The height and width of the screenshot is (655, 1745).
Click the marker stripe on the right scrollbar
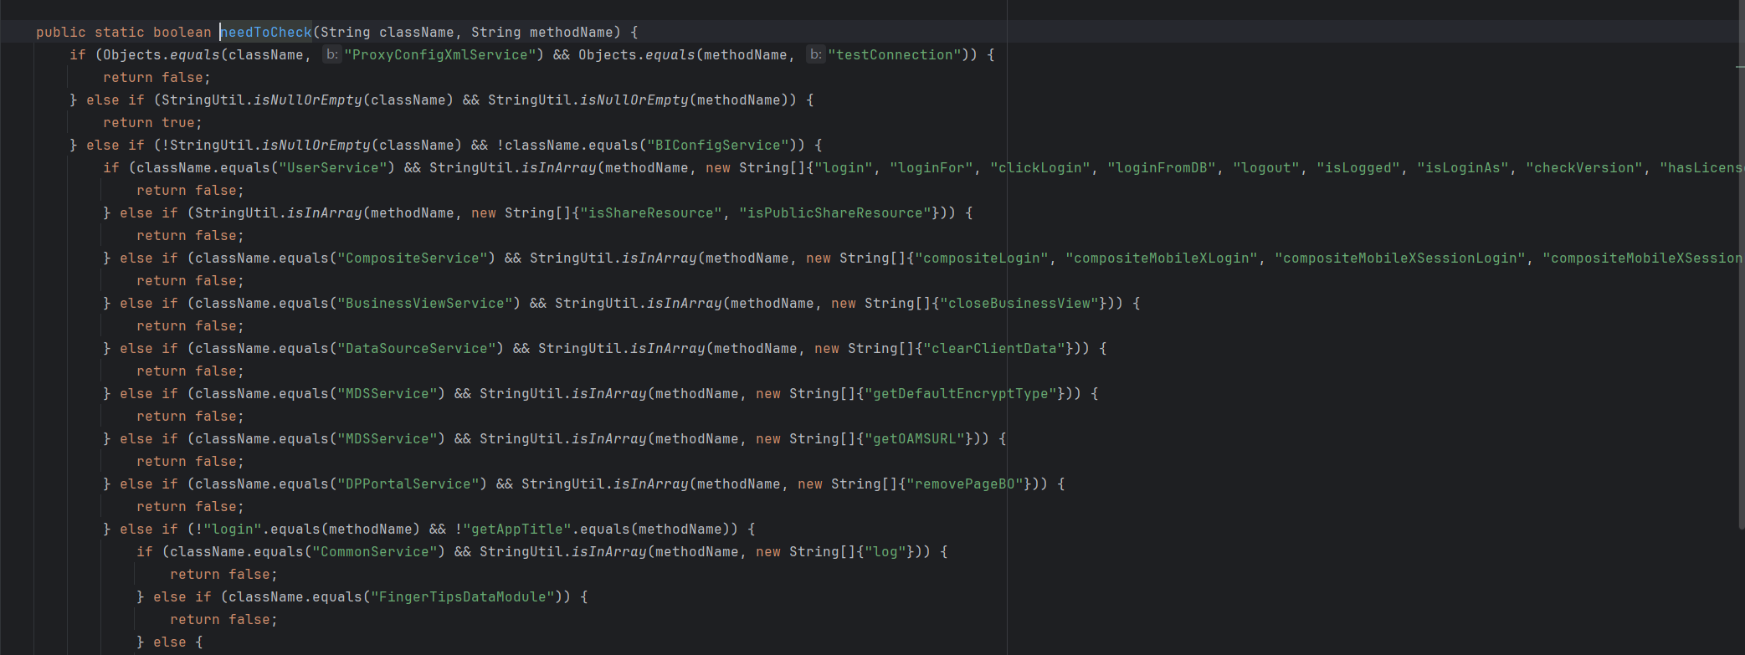point(1740,67)
